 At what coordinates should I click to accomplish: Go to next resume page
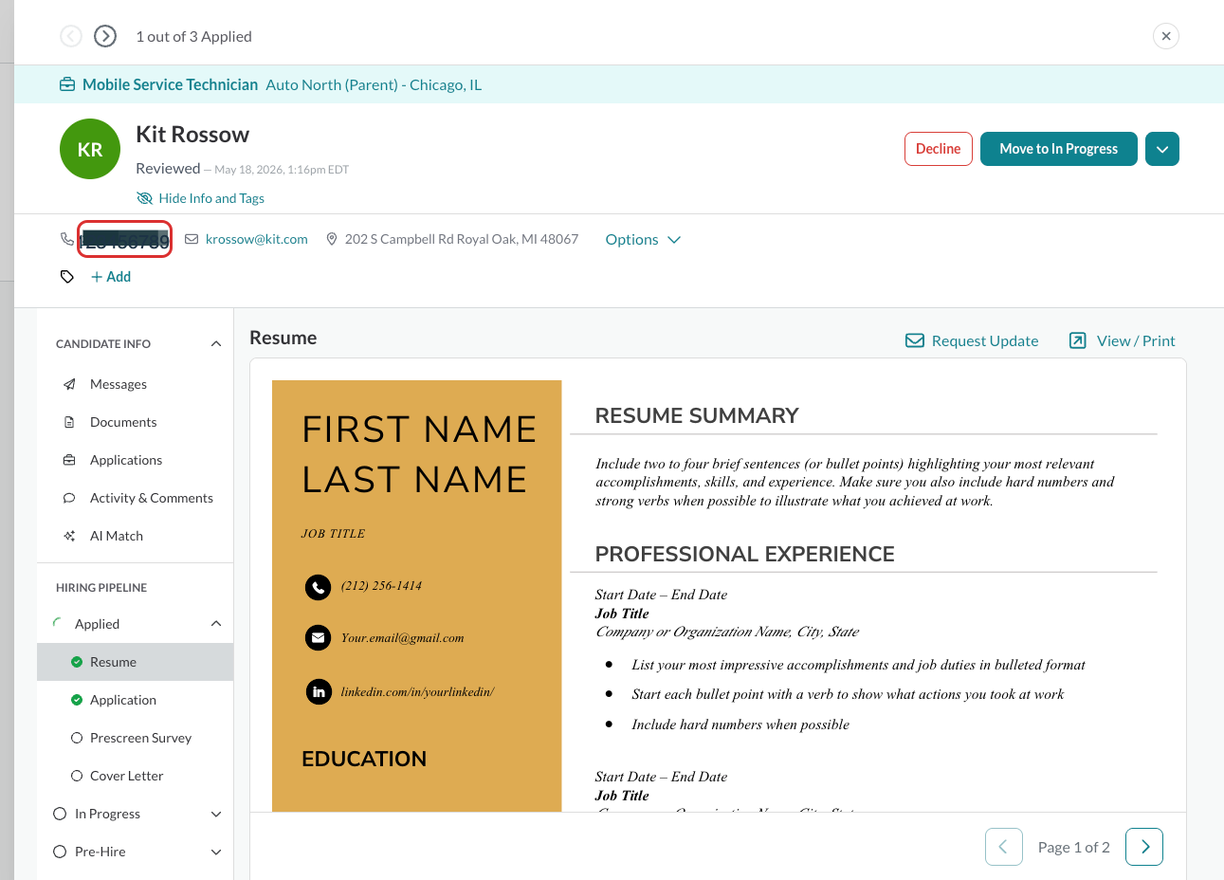pyautogui.click(x=1144, y=847)
